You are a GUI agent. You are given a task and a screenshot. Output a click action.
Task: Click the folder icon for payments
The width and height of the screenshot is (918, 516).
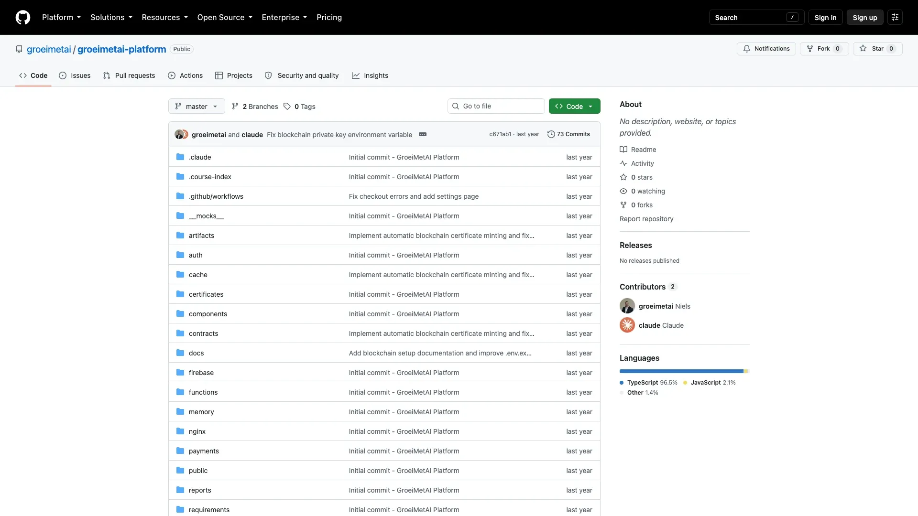[180, 451]
